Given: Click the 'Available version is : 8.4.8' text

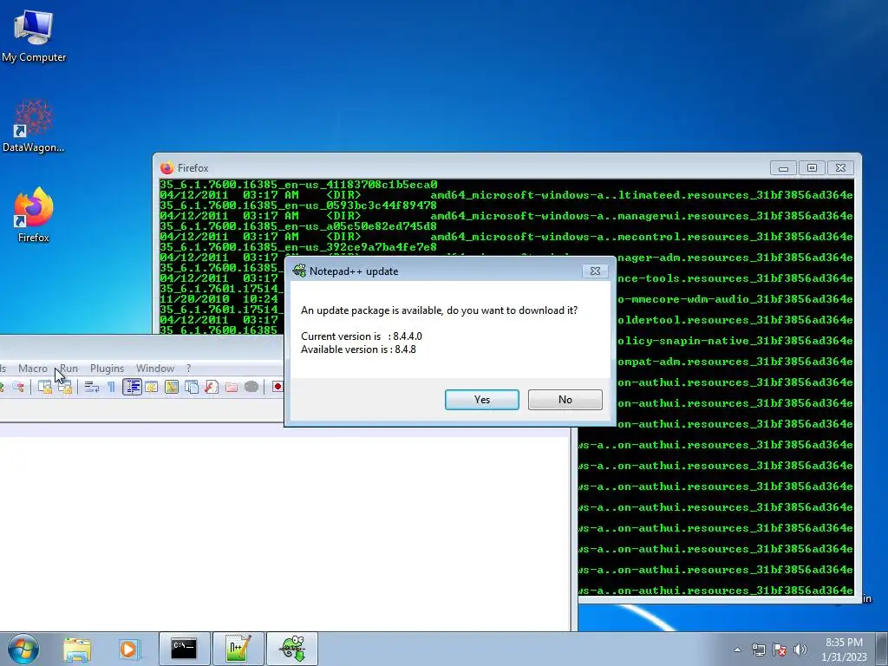Looking at the screenshot, I should coord(358,349).
